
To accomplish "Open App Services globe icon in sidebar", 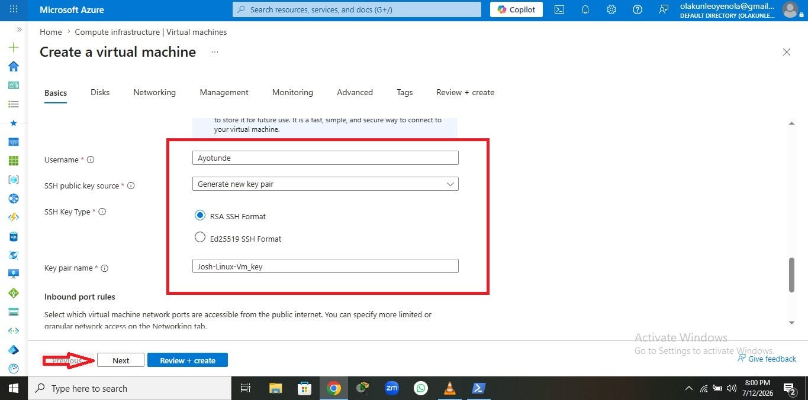I will click(x=14, y=199).
